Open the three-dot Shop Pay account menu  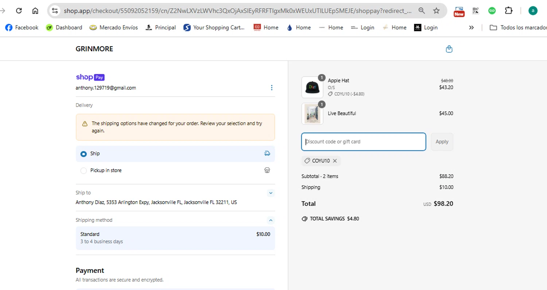coord(271,88)
